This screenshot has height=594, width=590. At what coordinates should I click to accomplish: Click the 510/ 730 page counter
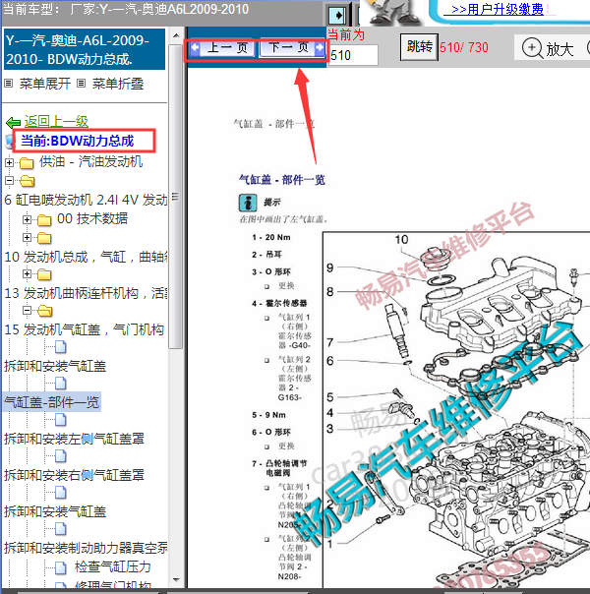pyautogui.click(x=464, y=48)
